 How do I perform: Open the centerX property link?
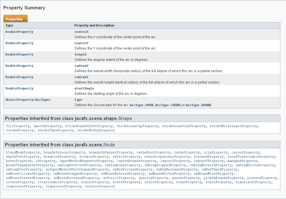[x=81, y=32]
